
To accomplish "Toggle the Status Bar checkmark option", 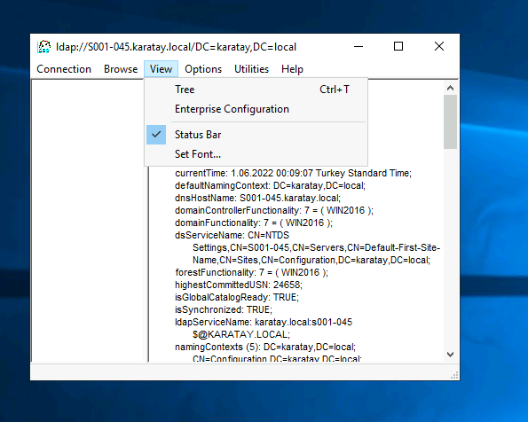I will 256,135.
